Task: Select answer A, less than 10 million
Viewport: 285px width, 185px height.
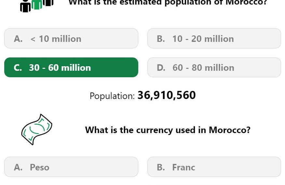Action: pos(71,38)
